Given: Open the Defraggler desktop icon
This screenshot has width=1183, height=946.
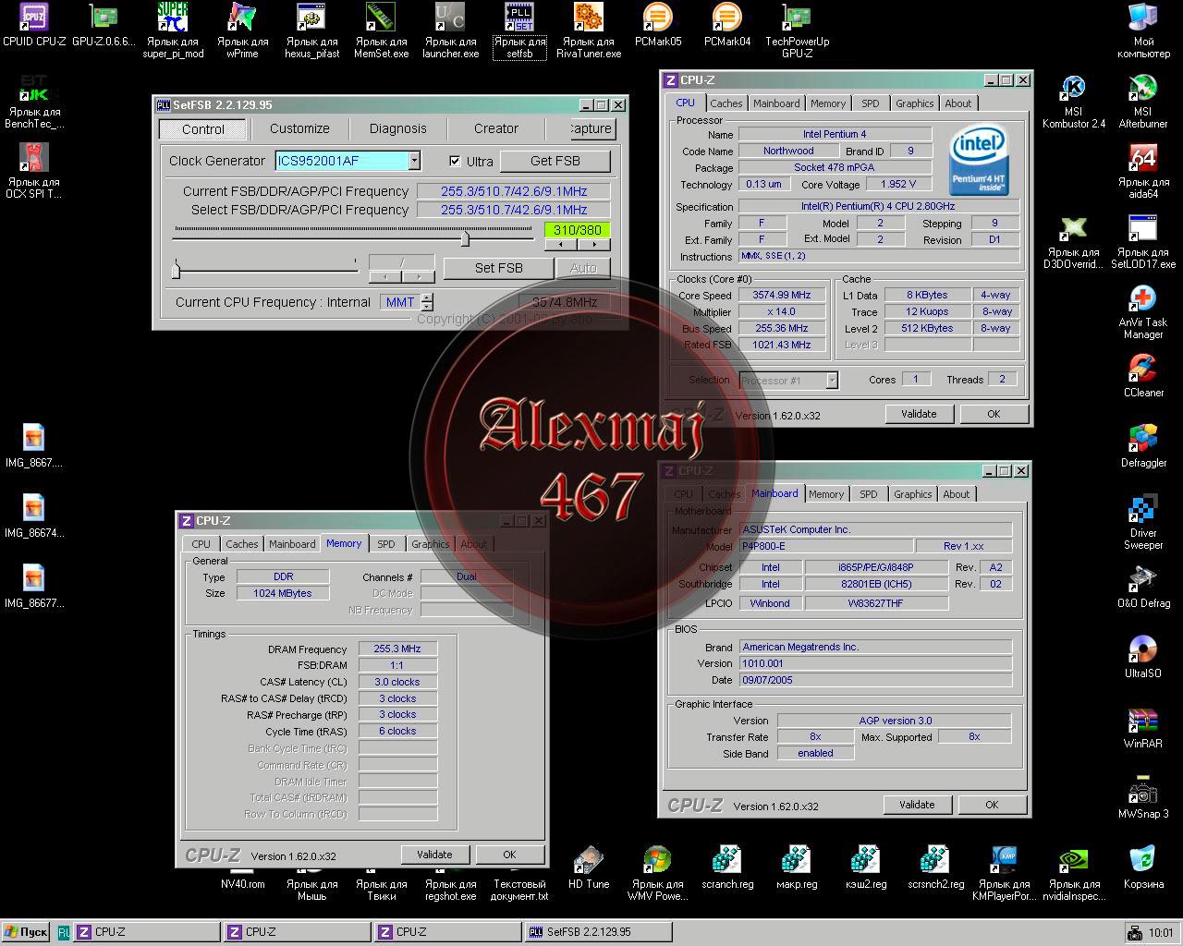Looking at the screenshot, I should click(1143, 439).
